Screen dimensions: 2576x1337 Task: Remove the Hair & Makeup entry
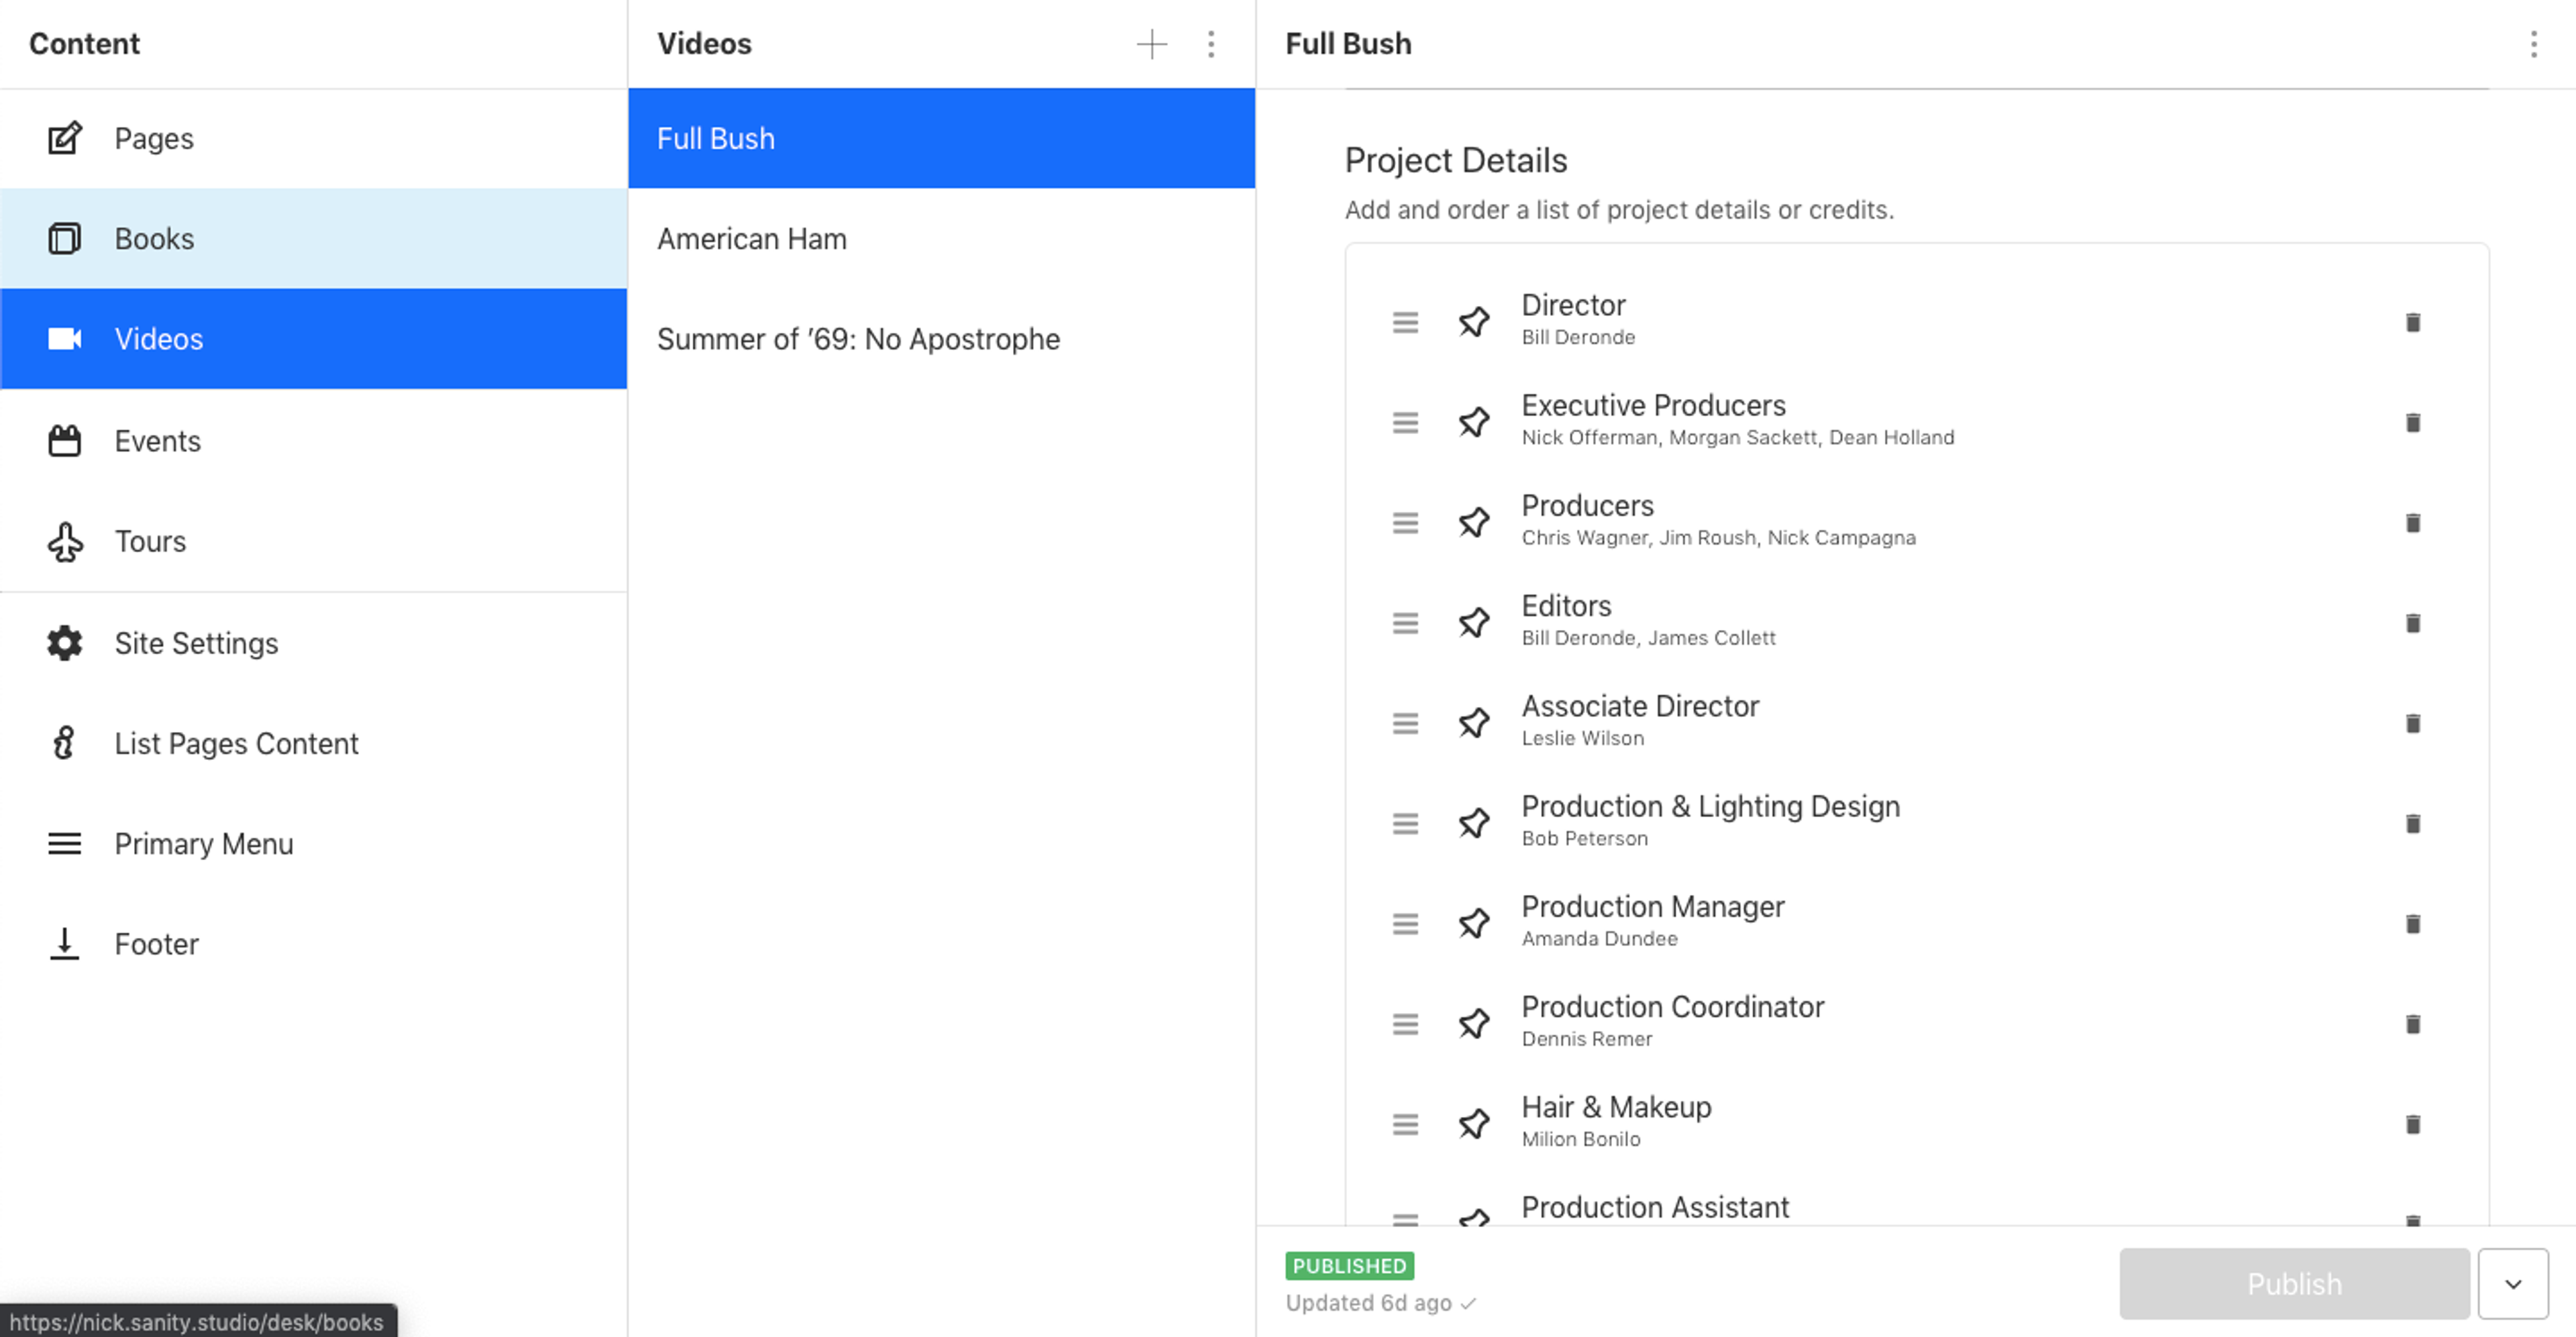(x=2412, y=1124)
